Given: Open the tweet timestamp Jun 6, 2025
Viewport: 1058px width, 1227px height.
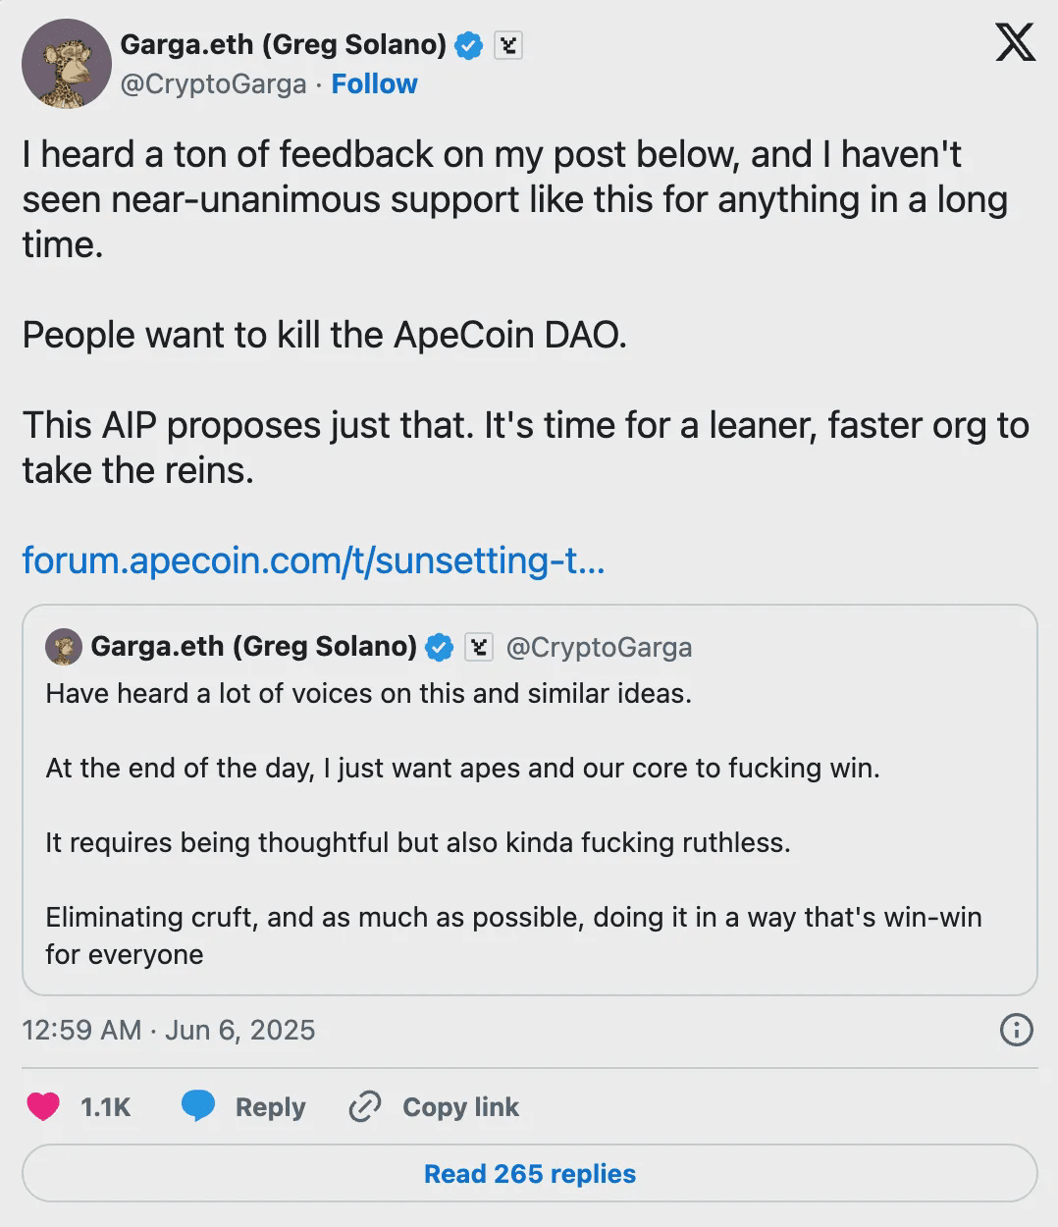Looking at the screenshot, I should pos(169,1030).
